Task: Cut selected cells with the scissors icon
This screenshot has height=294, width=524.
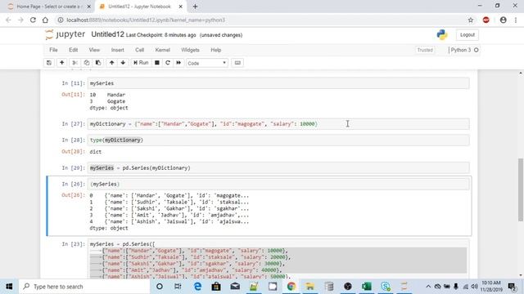Action: 75,63
